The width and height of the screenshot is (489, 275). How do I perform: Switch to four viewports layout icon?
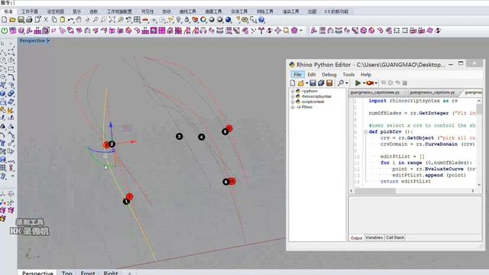137,20
